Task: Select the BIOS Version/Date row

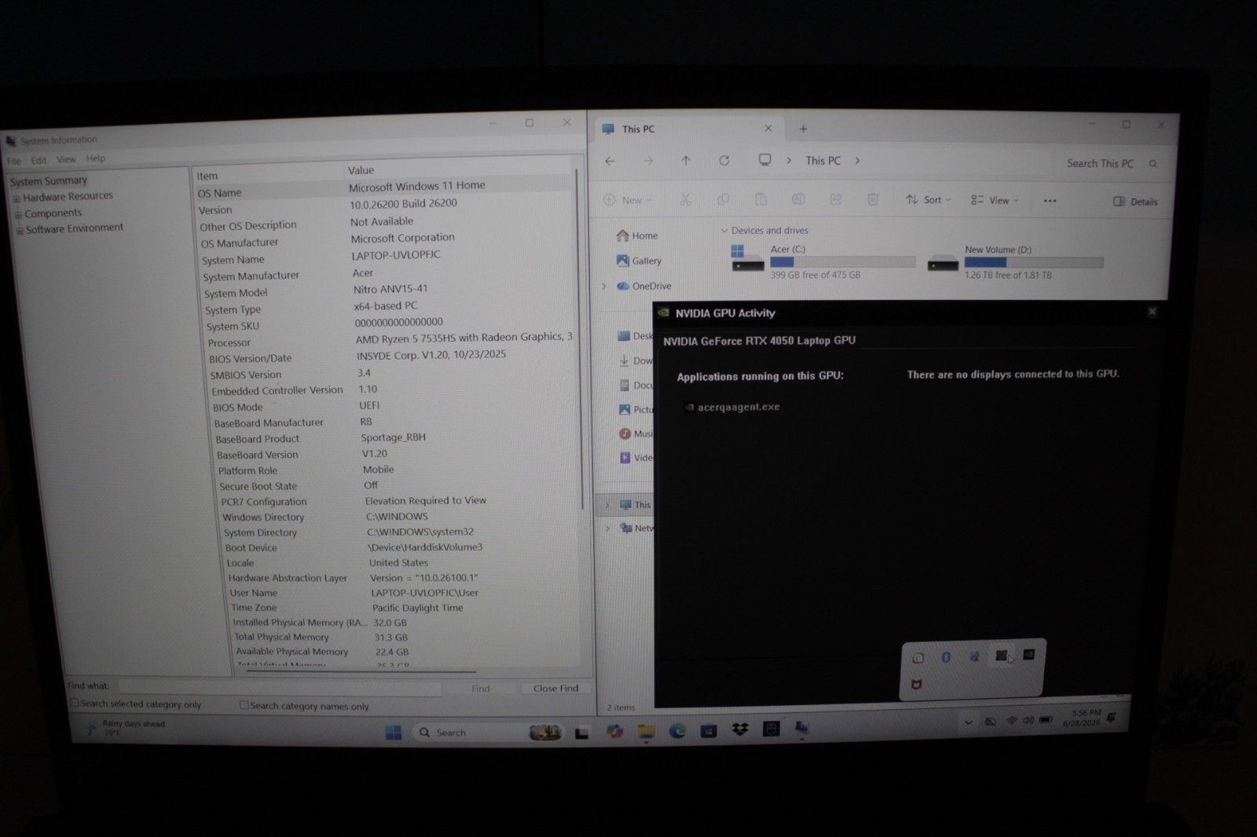Action: [391, 356]
